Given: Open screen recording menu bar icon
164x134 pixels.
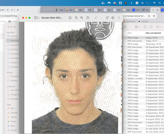Looking at the screenshot, I should tap(142, 3).
